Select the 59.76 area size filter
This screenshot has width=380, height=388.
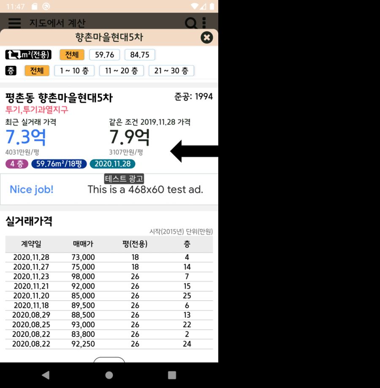tap(104, 54)
